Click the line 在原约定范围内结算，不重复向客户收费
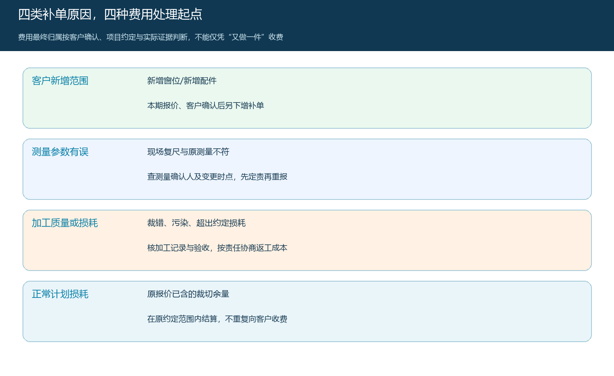The image size is (614, 376). pos(217,319)
